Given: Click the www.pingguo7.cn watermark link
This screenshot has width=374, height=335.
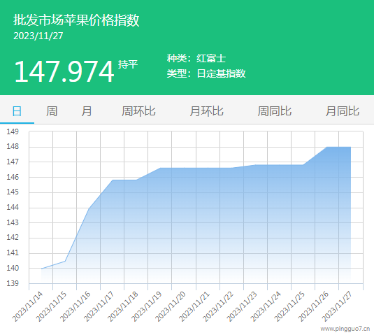Looking at the screenshot, I should pos(345,329).
